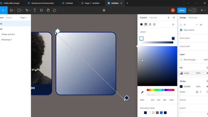Click the Share button
This screenshot has height=117, width=208.
tap(182, 10)
